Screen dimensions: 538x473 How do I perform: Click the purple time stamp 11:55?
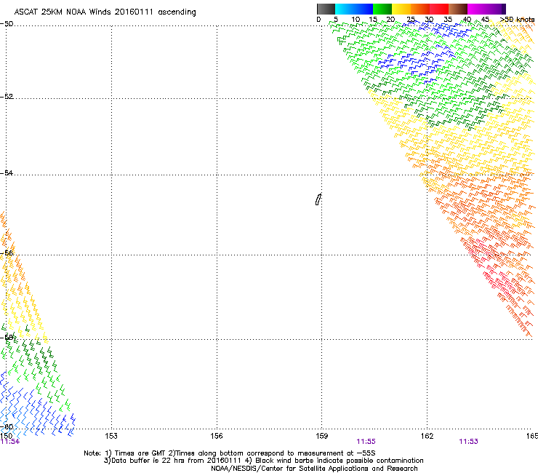coord(366,442)
